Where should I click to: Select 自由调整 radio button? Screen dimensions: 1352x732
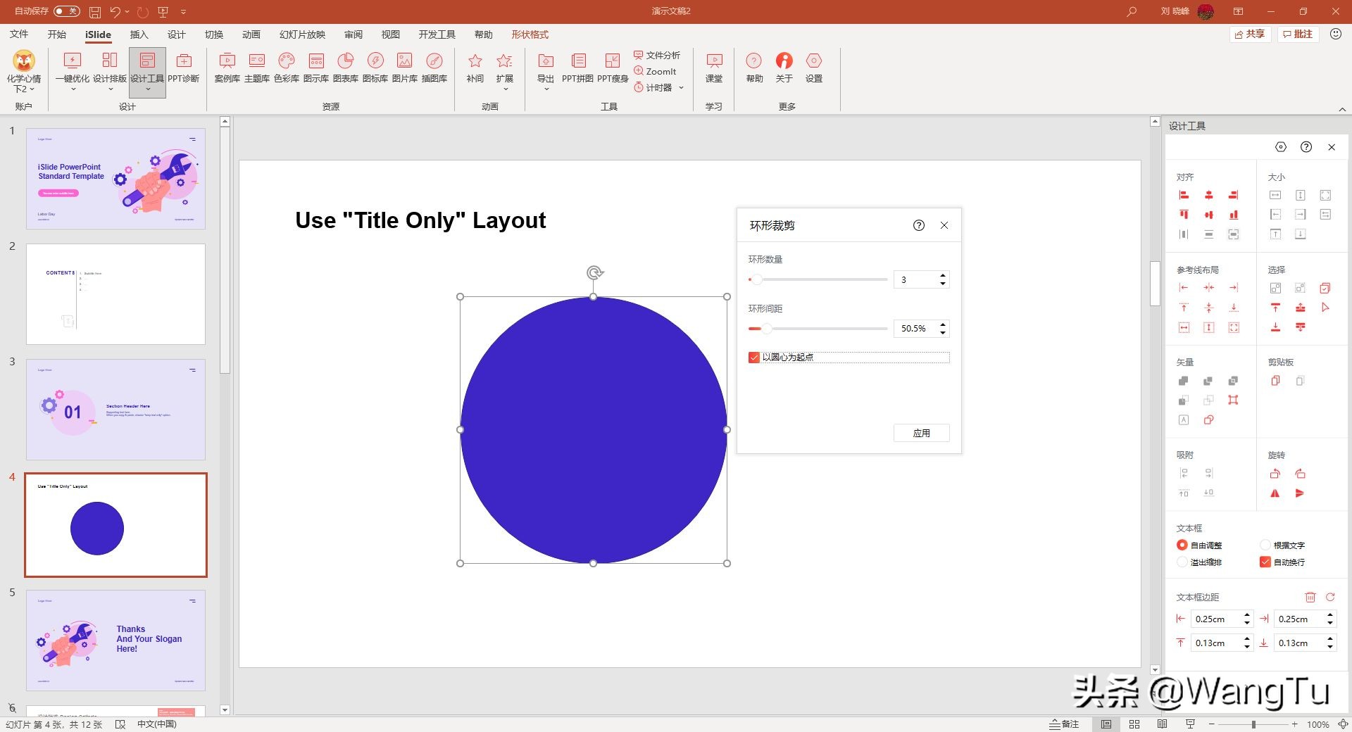coord(1182,545)
